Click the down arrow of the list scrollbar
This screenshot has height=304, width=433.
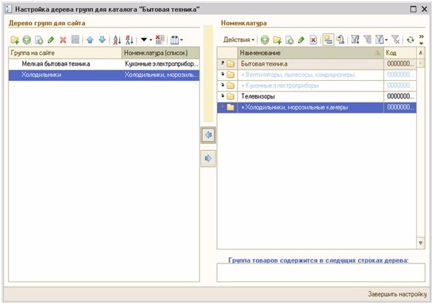pyautogui.click(x=420, y=243)
